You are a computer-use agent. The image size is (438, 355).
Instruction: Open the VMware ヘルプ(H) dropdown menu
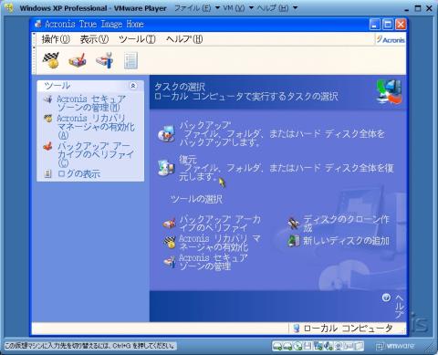tap(276, 8)
